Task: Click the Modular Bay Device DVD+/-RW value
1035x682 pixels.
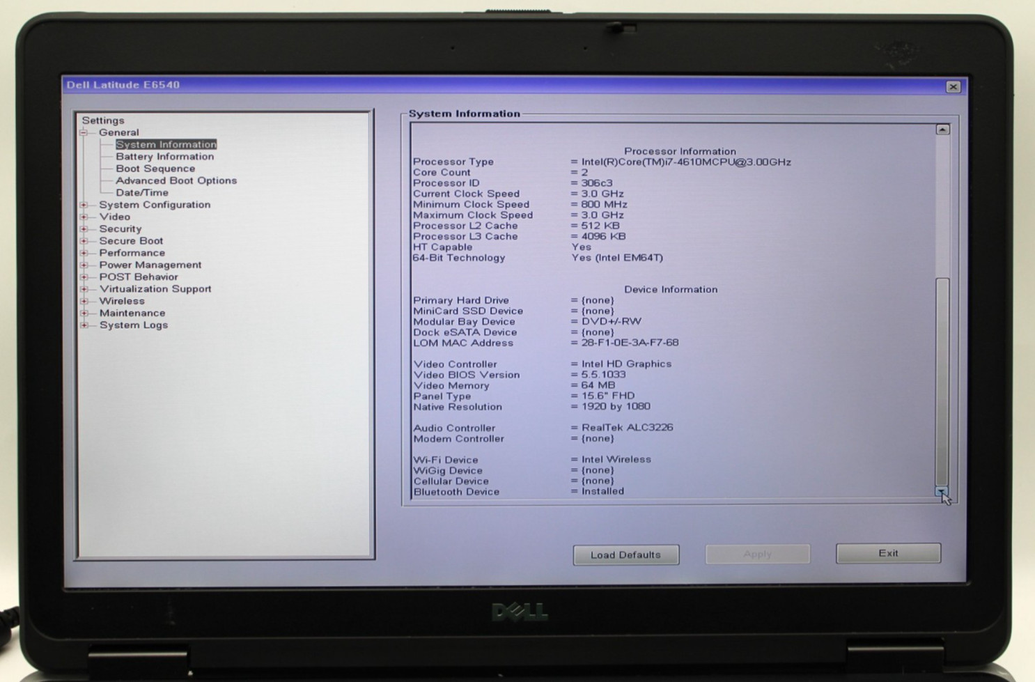Action: tap(611, 322)
